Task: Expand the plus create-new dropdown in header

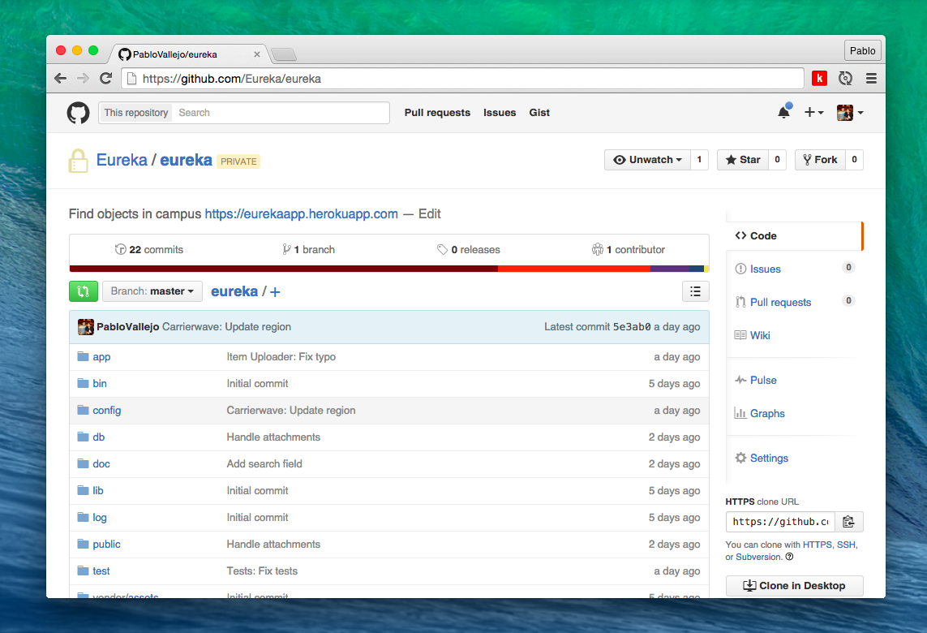Action: tap(813, 113)
